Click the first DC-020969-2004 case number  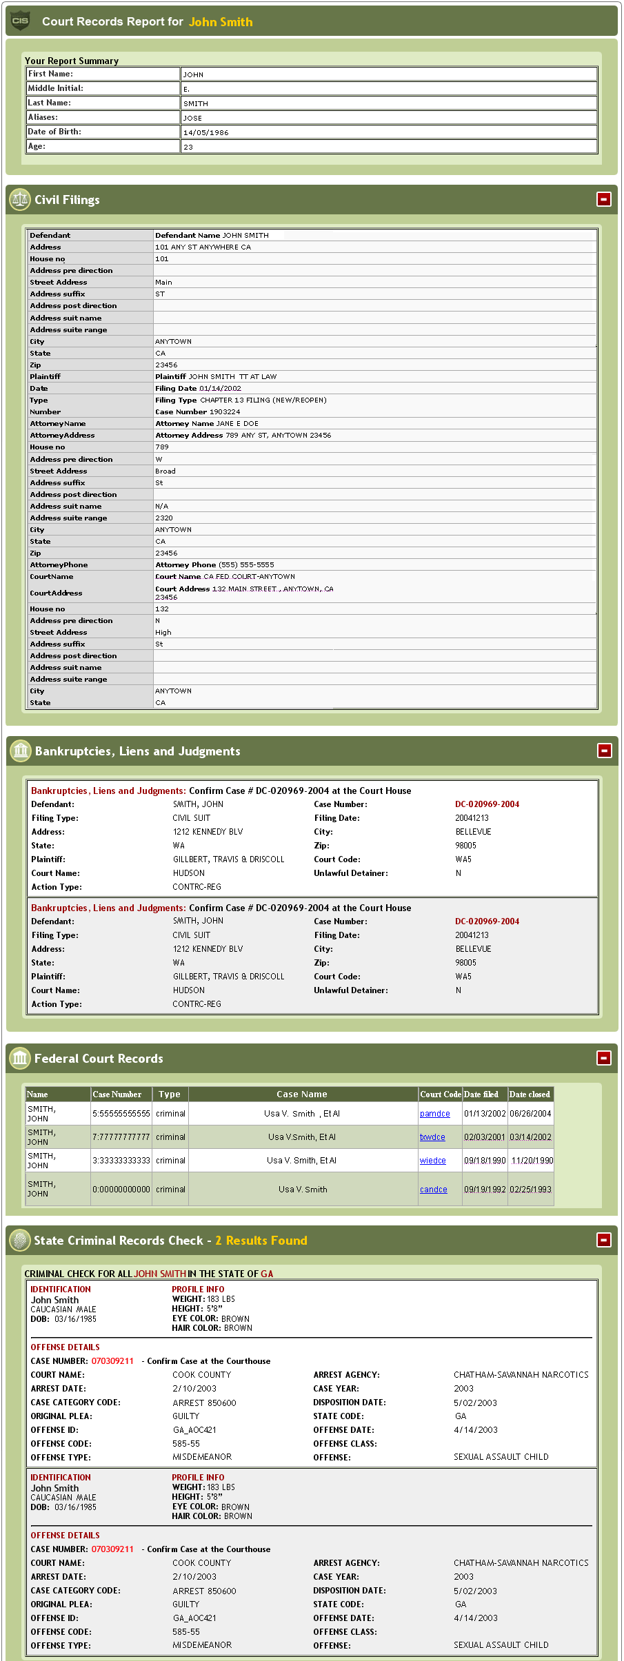point(487,804)
